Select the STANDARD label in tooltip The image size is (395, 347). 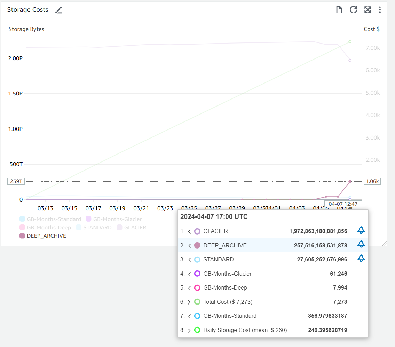(x=219, y=260)
